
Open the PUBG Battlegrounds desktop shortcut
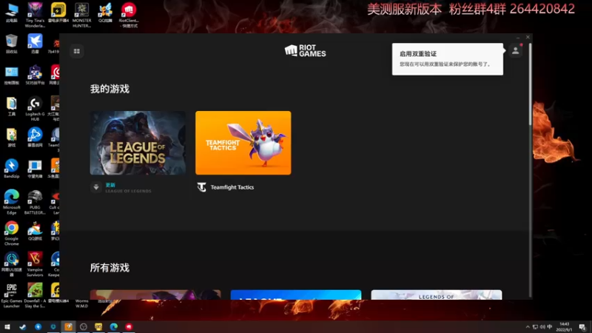coord(35,202)
